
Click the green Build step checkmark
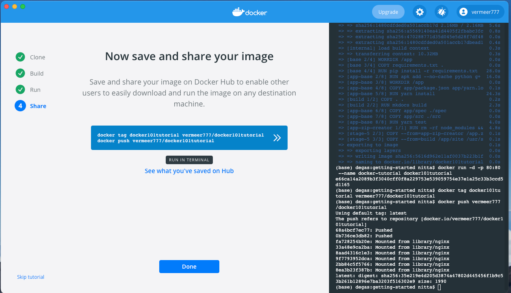[x=20, y=74]
